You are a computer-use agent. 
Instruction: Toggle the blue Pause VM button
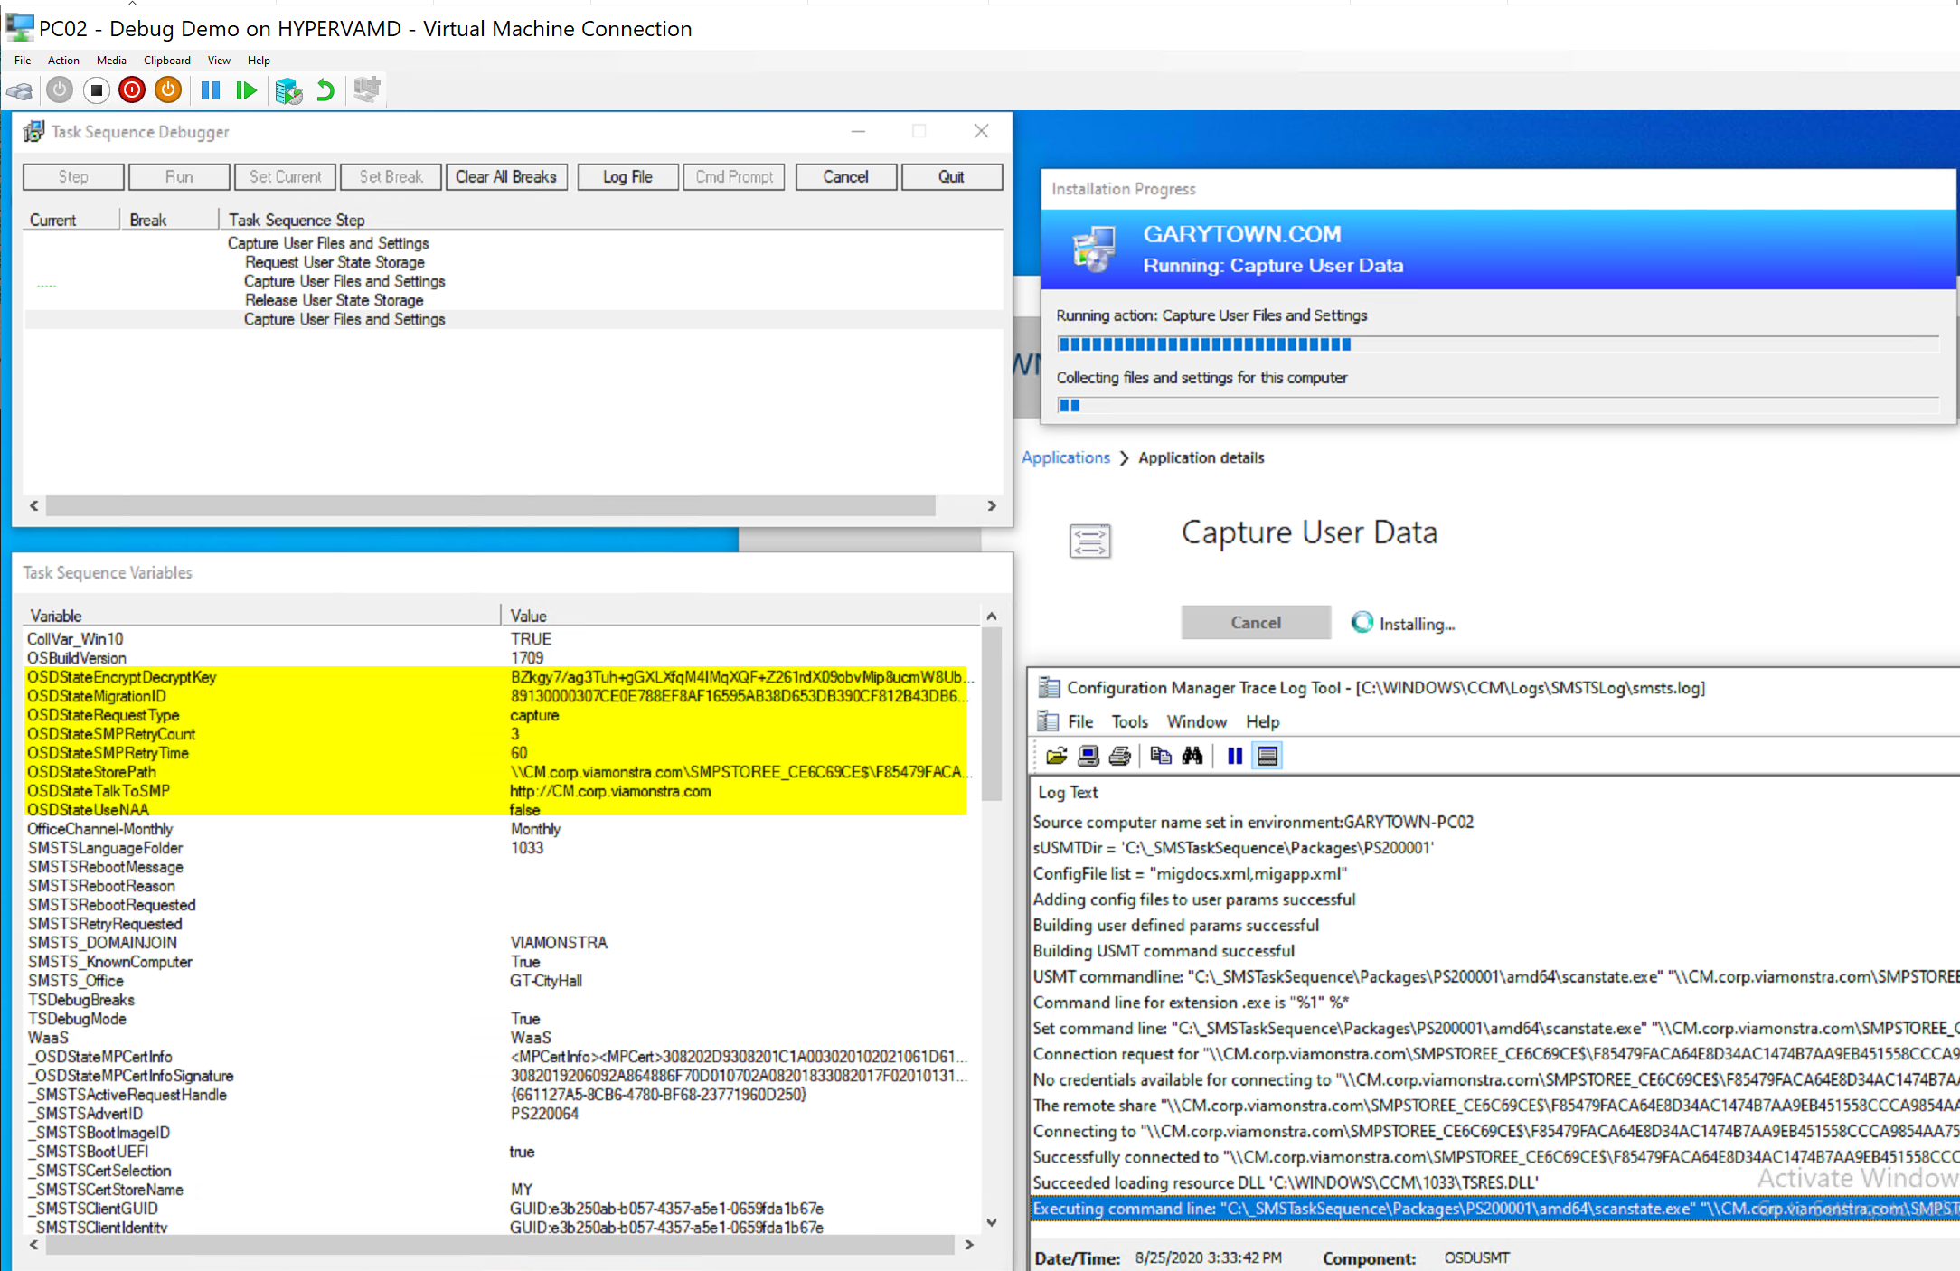(211, 90)
